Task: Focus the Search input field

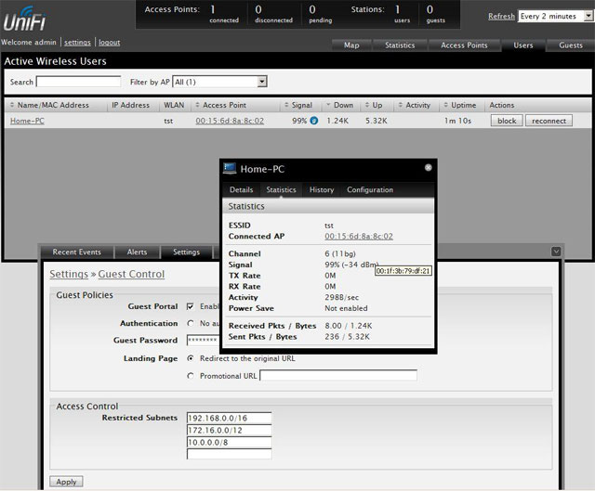Action: click(x=78, y=82)
